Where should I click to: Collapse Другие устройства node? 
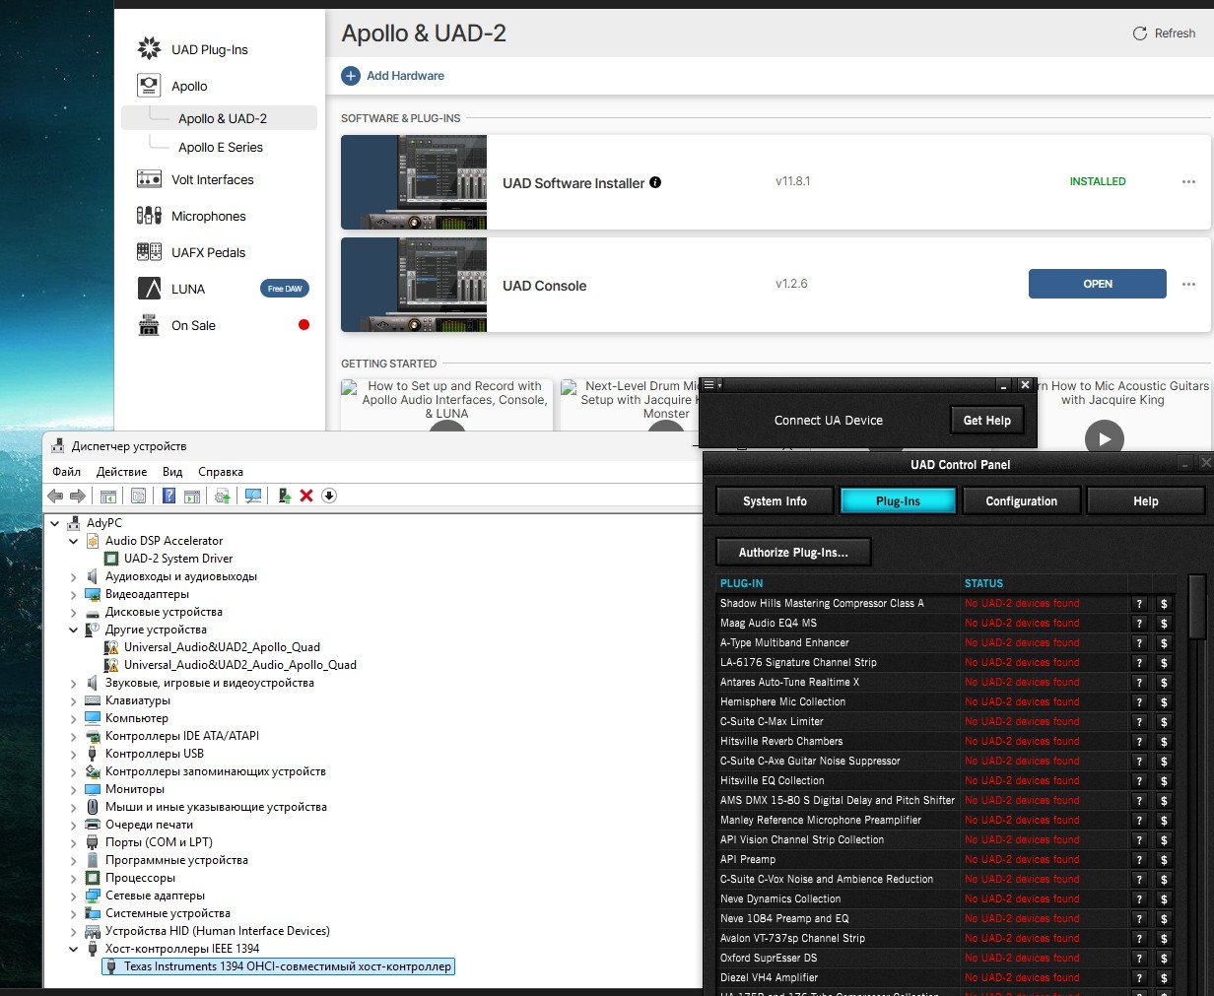[74, 630]
